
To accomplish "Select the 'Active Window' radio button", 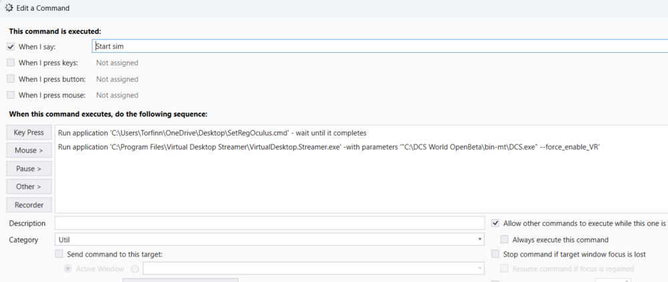I will click(67, 269).
